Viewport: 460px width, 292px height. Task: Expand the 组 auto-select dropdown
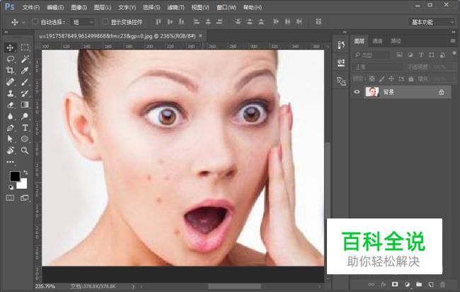pyautogui.click(x=83, y=22)
